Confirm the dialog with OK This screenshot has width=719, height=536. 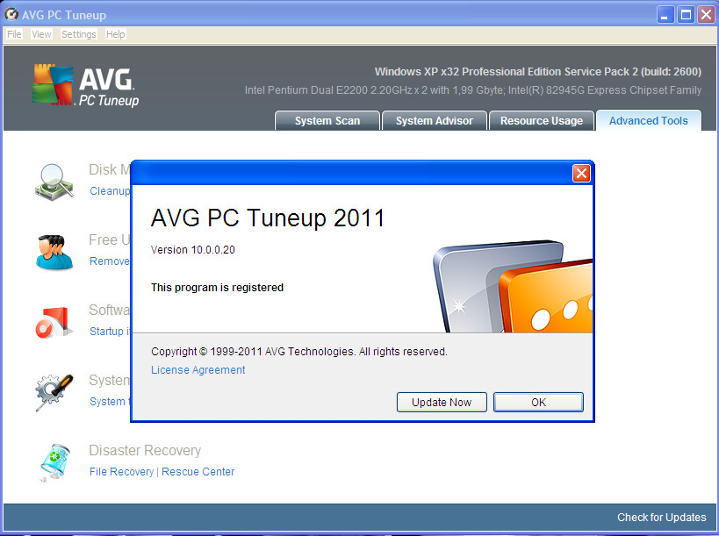[x=538, y=403]
